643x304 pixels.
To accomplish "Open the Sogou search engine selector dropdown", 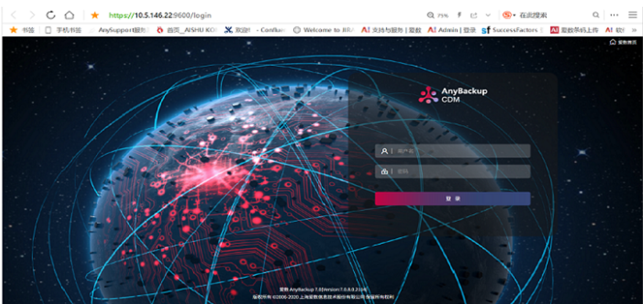I will 509,15.
